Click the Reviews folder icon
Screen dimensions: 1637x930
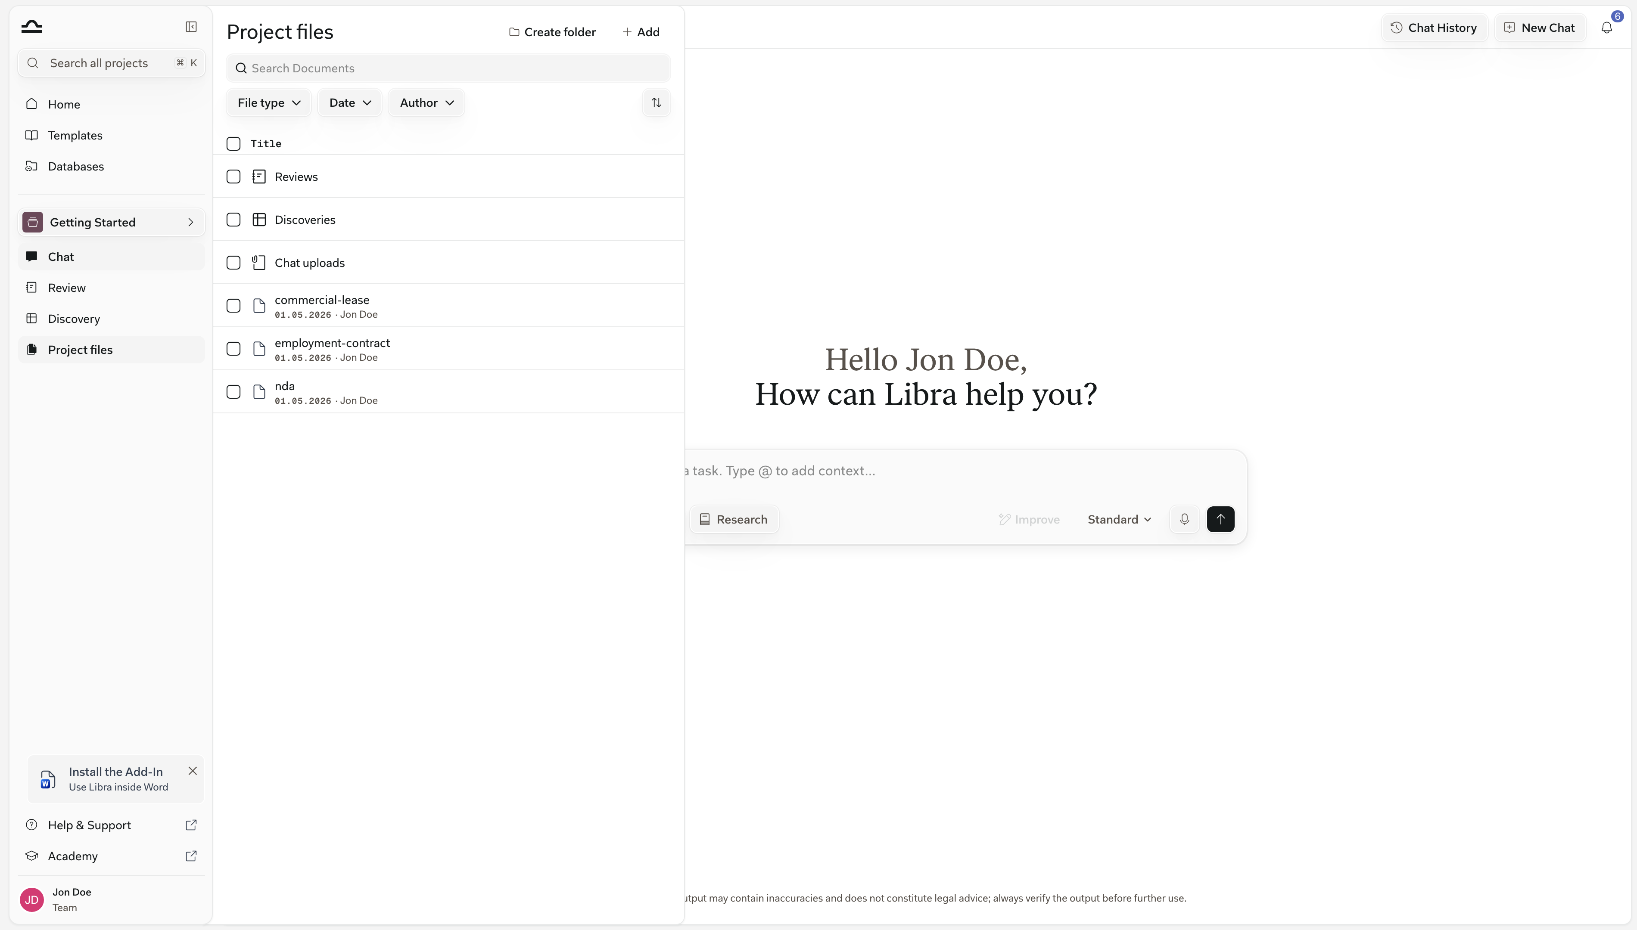[259, 177]
